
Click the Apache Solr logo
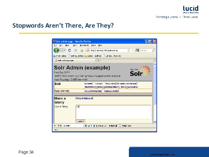pos(140,71)
